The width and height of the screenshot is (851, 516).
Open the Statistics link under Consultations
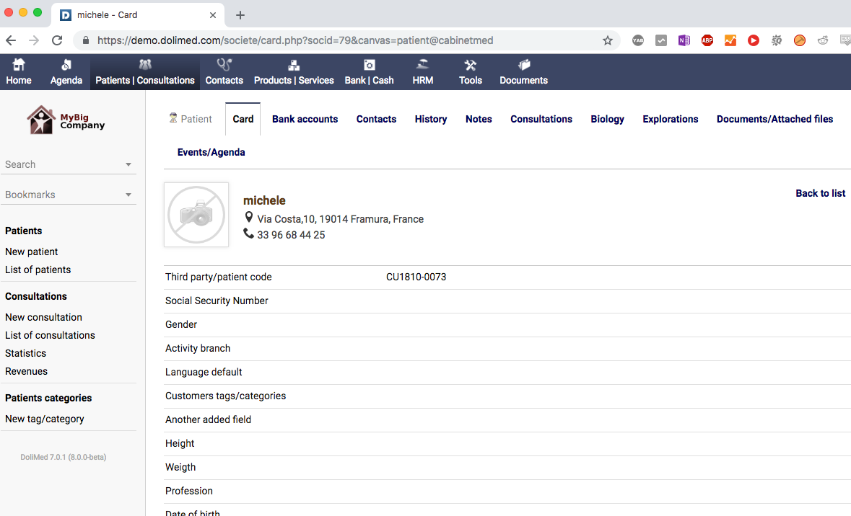[25, 353]
